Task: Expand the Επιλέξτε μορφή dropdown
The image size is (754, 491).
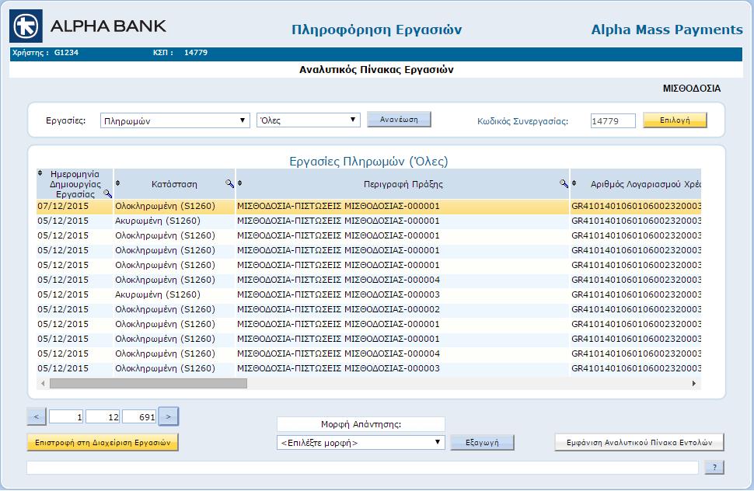Action: 361,443
